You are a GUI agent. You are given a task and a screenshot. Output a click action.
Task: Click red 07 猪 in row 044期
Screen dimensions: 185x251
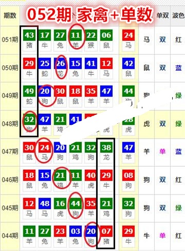[106, 235]
